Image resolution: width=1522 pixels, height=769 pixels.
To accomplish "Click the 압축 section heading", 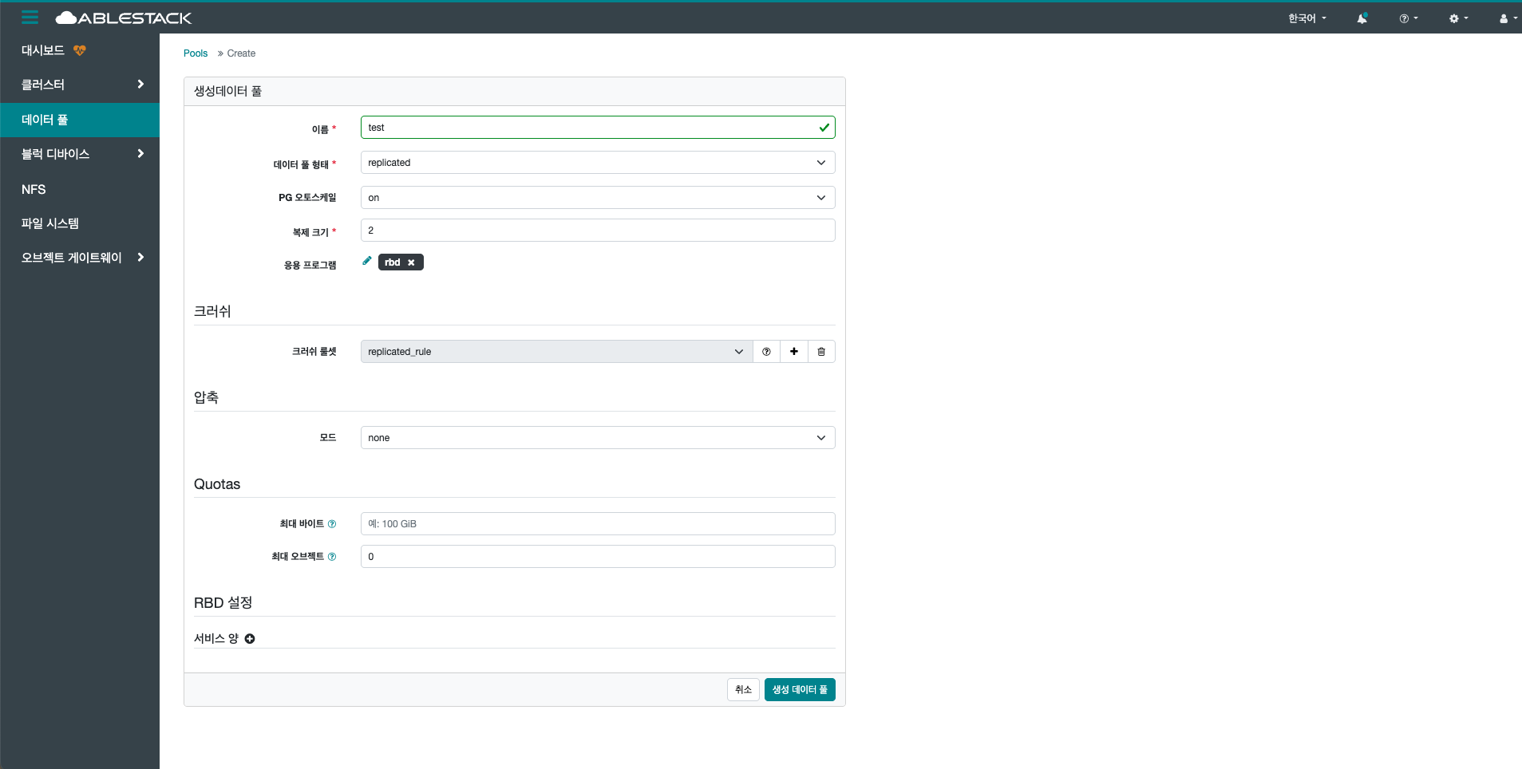I will pyautogui.click(x=207, y=397).
